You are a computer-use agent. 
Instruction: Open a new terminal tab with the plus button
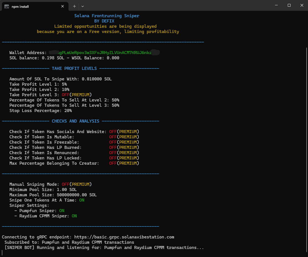pyautogui.click(x=74, y=6)
